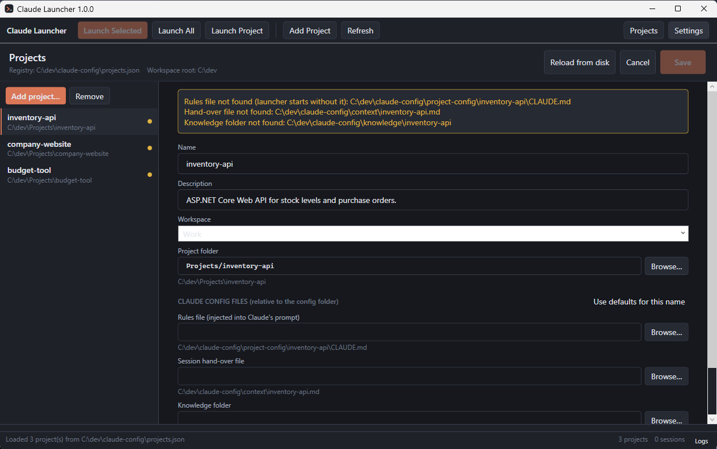The height and width of the screenshot is (449, 717).
Task: Click into the Description input field
Action: [433, 200]
